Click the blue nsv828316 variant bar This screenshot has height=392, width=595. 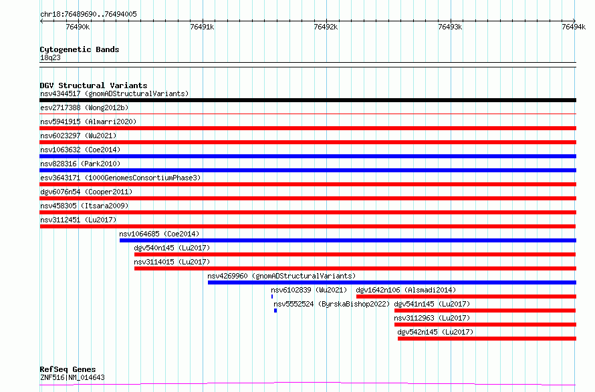(308, 170)
